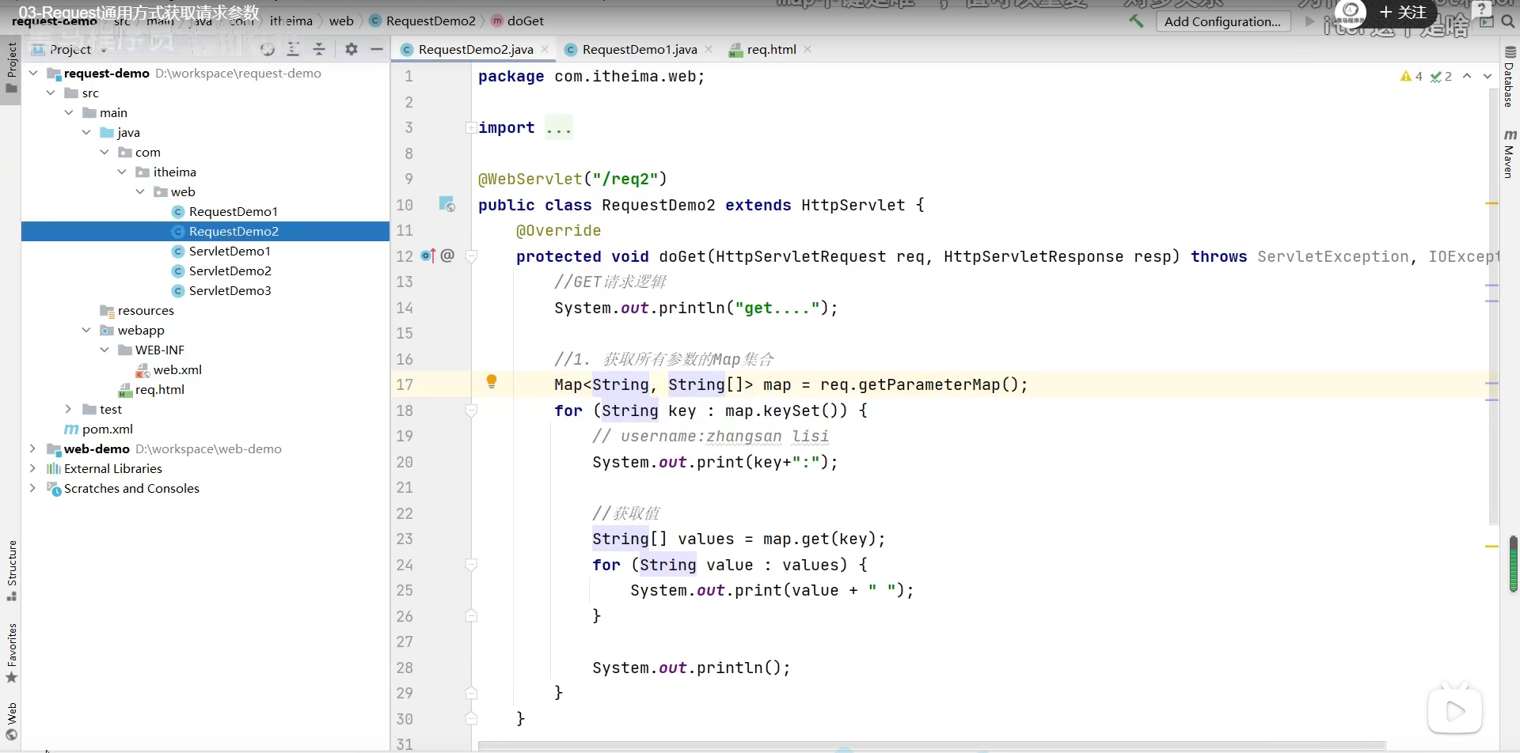This screenshot has height=753, width=1520.
Task: Fold the inner for loop on line 24
Action: 471,565
